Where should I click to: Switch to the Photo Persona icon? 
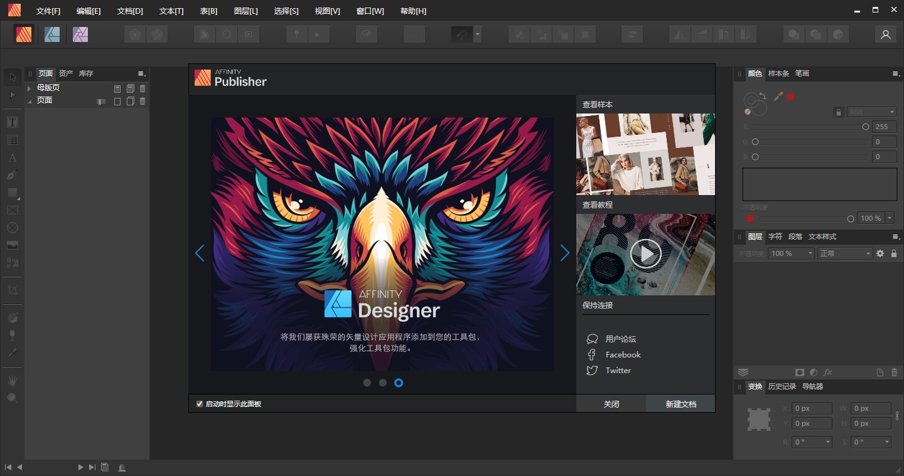80,34
